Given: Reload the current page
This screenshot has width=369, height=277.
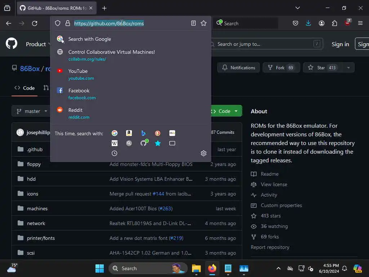Looking at the screenshot, I should pyautogui.click(x=35, y=23).
